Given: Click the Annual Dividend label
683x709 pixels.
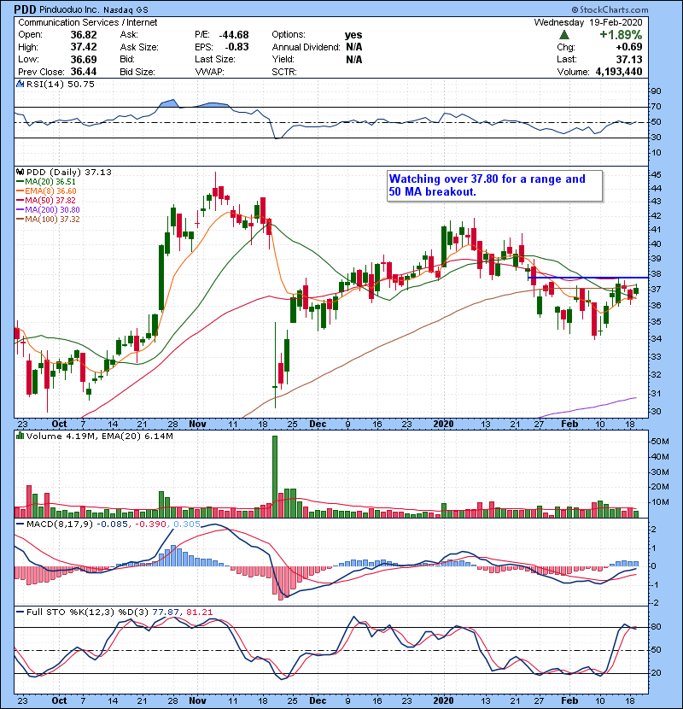Looking at the screenshot, I should (306, 47).
